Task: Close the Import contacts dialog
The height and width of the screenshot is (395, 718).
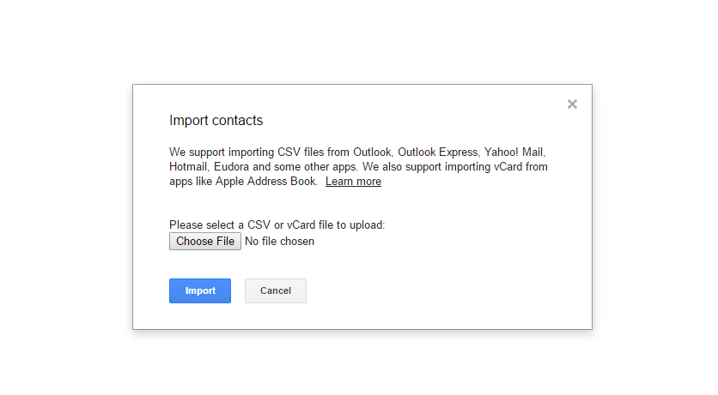Action: pyautogui.click(x=572, y=105)
